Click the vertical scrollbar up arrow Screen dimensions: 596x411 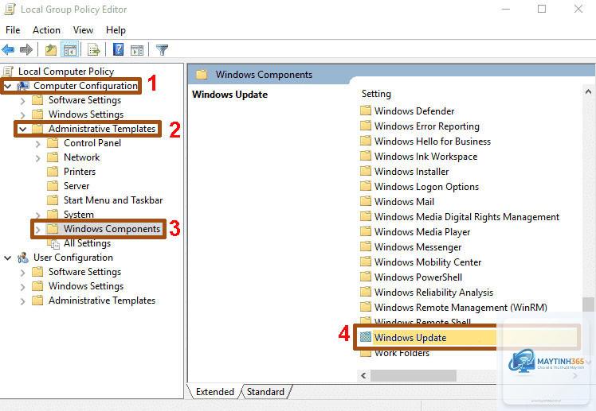pos(588,91)
